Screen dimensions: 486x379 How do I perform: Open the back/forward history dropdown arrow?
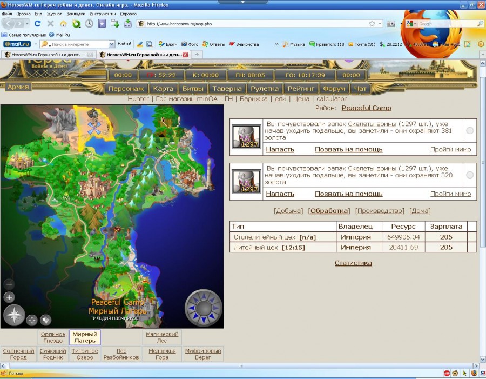pyautogui.click(x=28, y=24)
